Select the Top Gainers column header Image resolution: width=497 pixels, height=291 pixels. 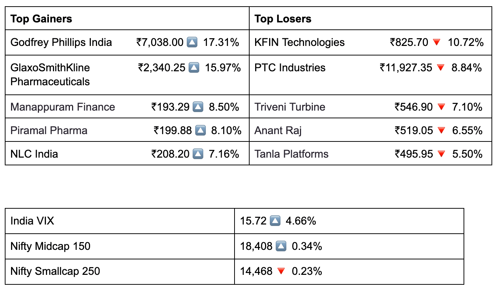(x=41, y=19)
